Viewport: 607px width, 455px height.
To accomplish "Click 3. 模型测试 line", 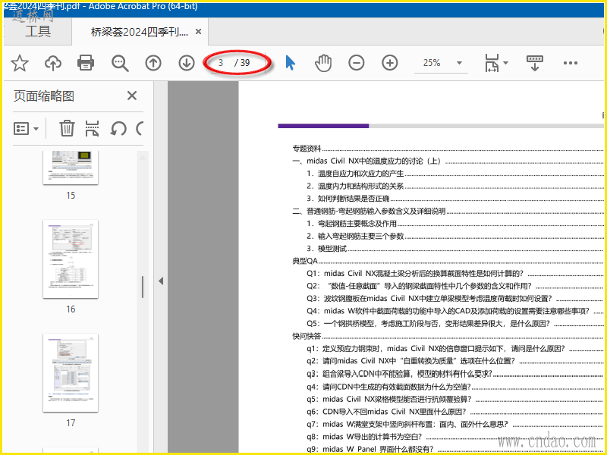I will [x=326, y=249].
